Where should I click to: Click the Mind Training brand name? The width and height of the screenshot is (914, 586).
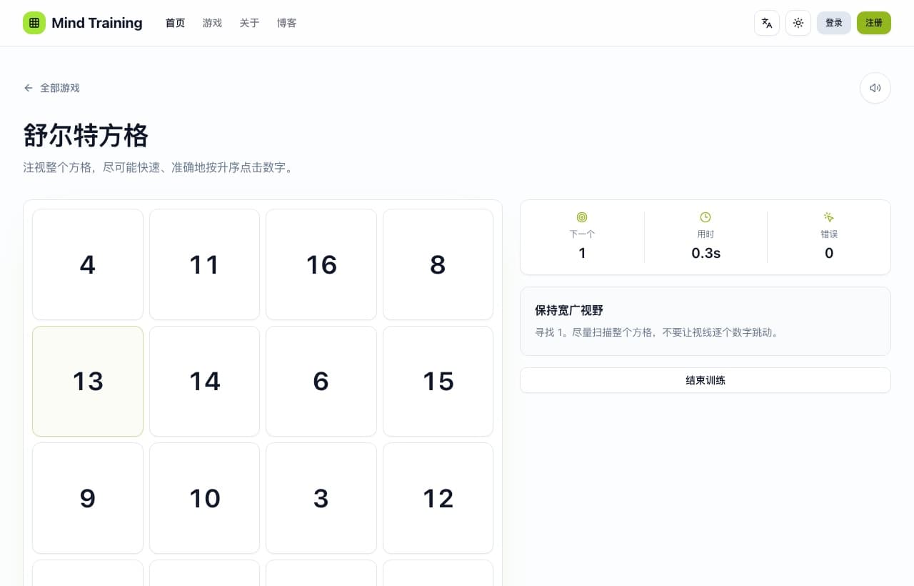tap(97, 23)
